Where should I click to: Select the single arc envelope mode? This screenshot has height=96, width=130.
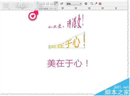click(48, 4)
